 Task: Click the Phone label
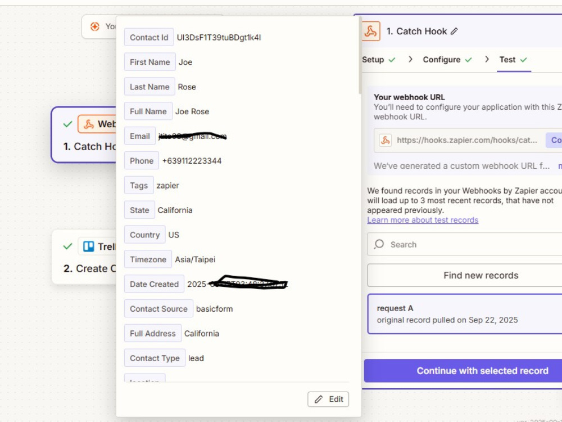(142, 161)
